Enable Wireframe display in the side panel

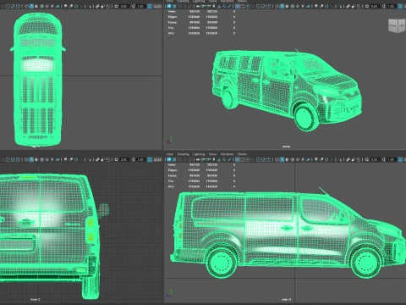277,159
